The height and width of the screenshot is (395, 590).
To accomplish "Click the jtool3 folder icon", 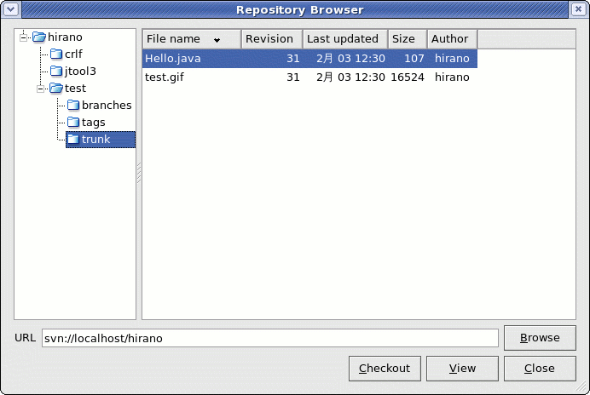I will (56, 72).
